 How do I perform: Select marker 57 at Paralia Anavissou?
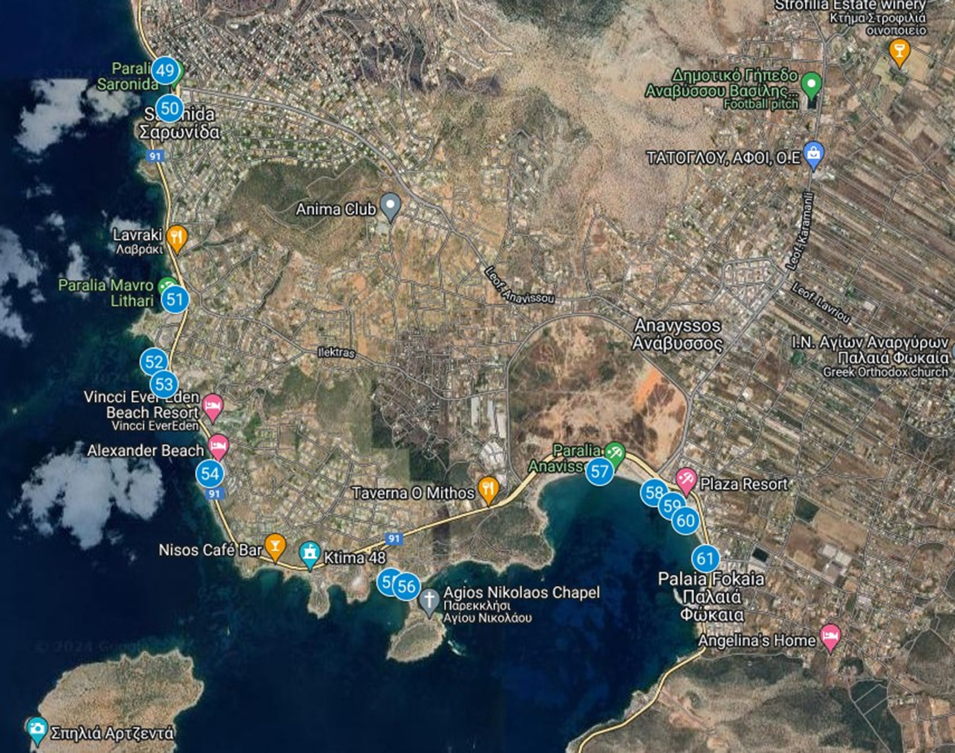tap(600, 471)
